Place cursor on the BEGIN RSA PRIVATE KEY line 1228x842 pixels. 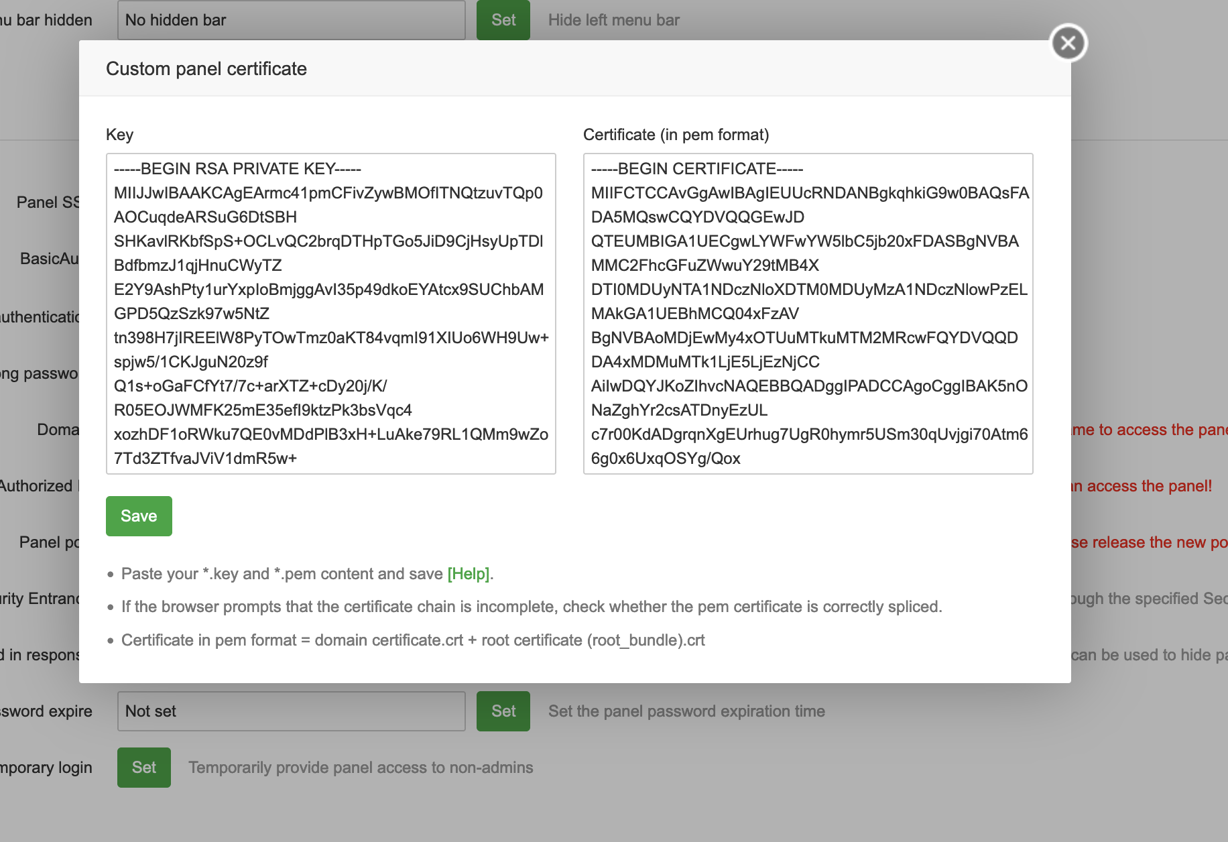[x=237, y=169]
